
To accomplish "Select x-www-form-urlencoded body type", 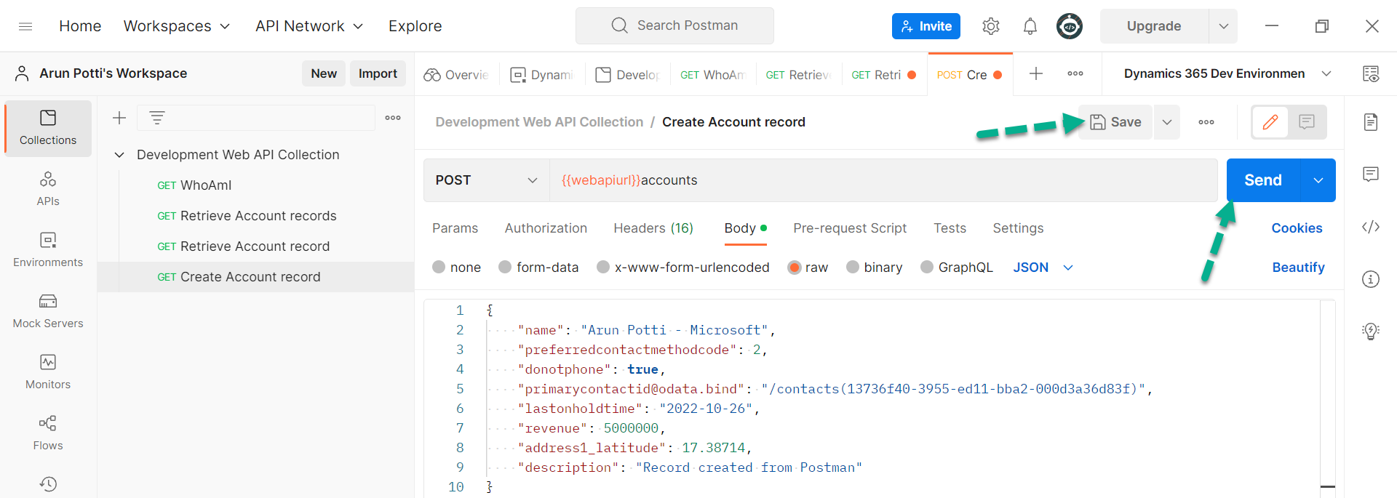I will click(x=603, y=267).
